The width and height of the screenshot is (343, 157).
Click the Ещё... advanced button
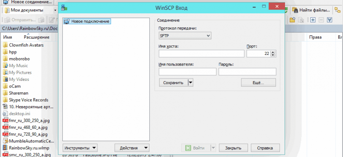click(258, 83)
